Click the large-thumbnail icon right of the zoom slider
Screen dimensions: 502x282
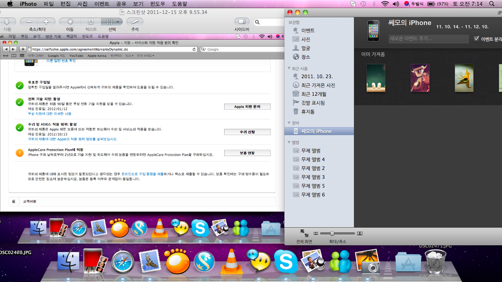click(360, 234)
